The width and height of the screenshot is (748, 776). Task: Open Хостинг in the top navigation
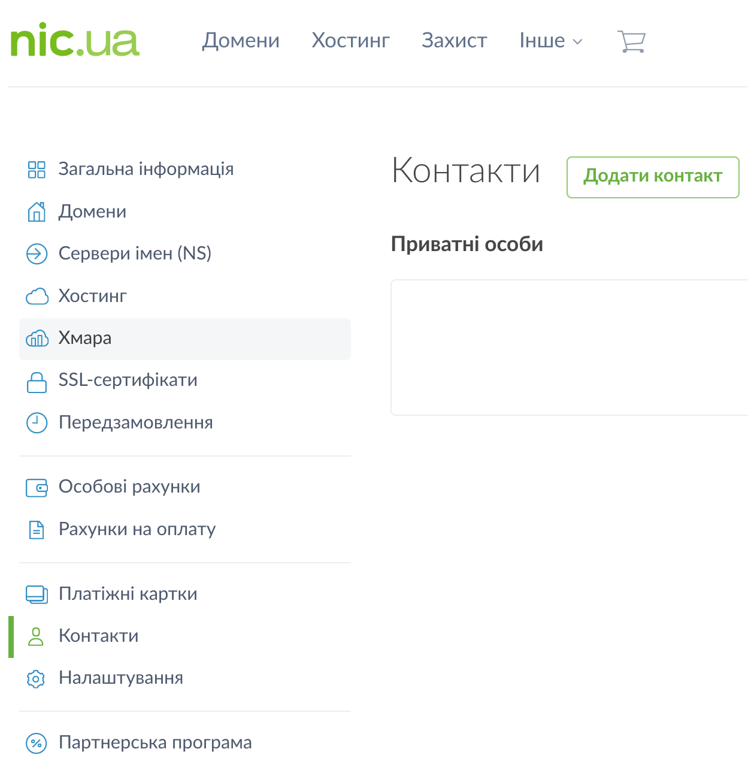click(x=350, y=41)
